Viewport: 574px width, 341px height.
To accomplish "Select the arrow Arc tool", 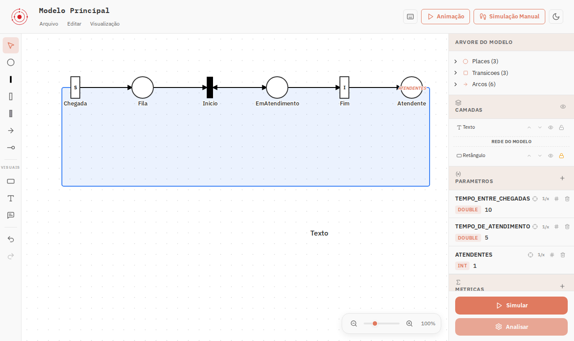I will point(11,131).
